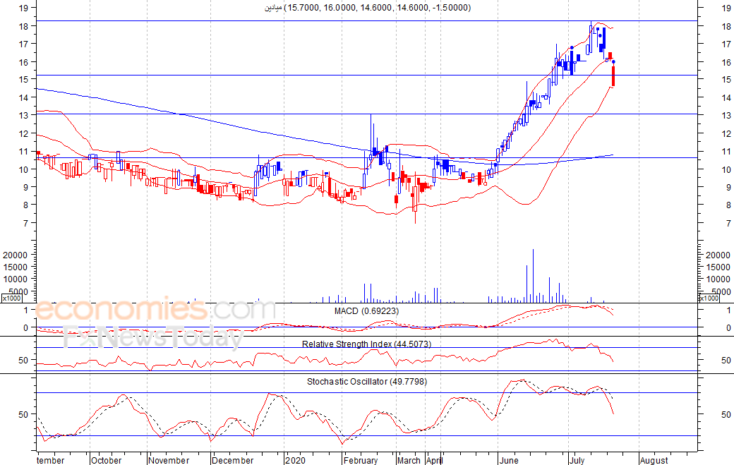Viewport: 734px width, 465px height.
Task: Click the 7 price label on left axis
Action: [x=26, y=223]
